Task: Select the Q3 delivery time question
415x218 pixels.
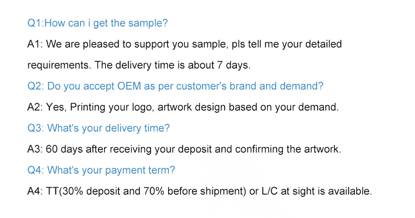Action: point(98,128)
